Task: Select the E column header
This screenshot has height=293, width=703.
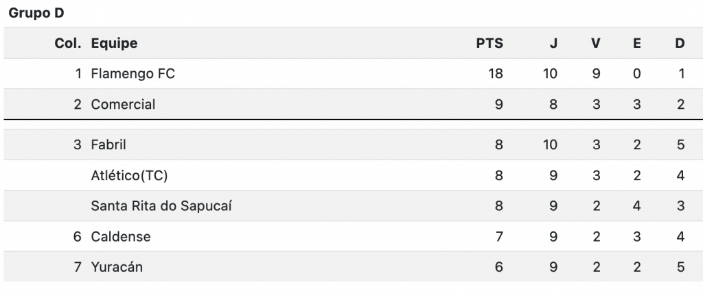Action: pyautogui.click(x=636, y=43)
